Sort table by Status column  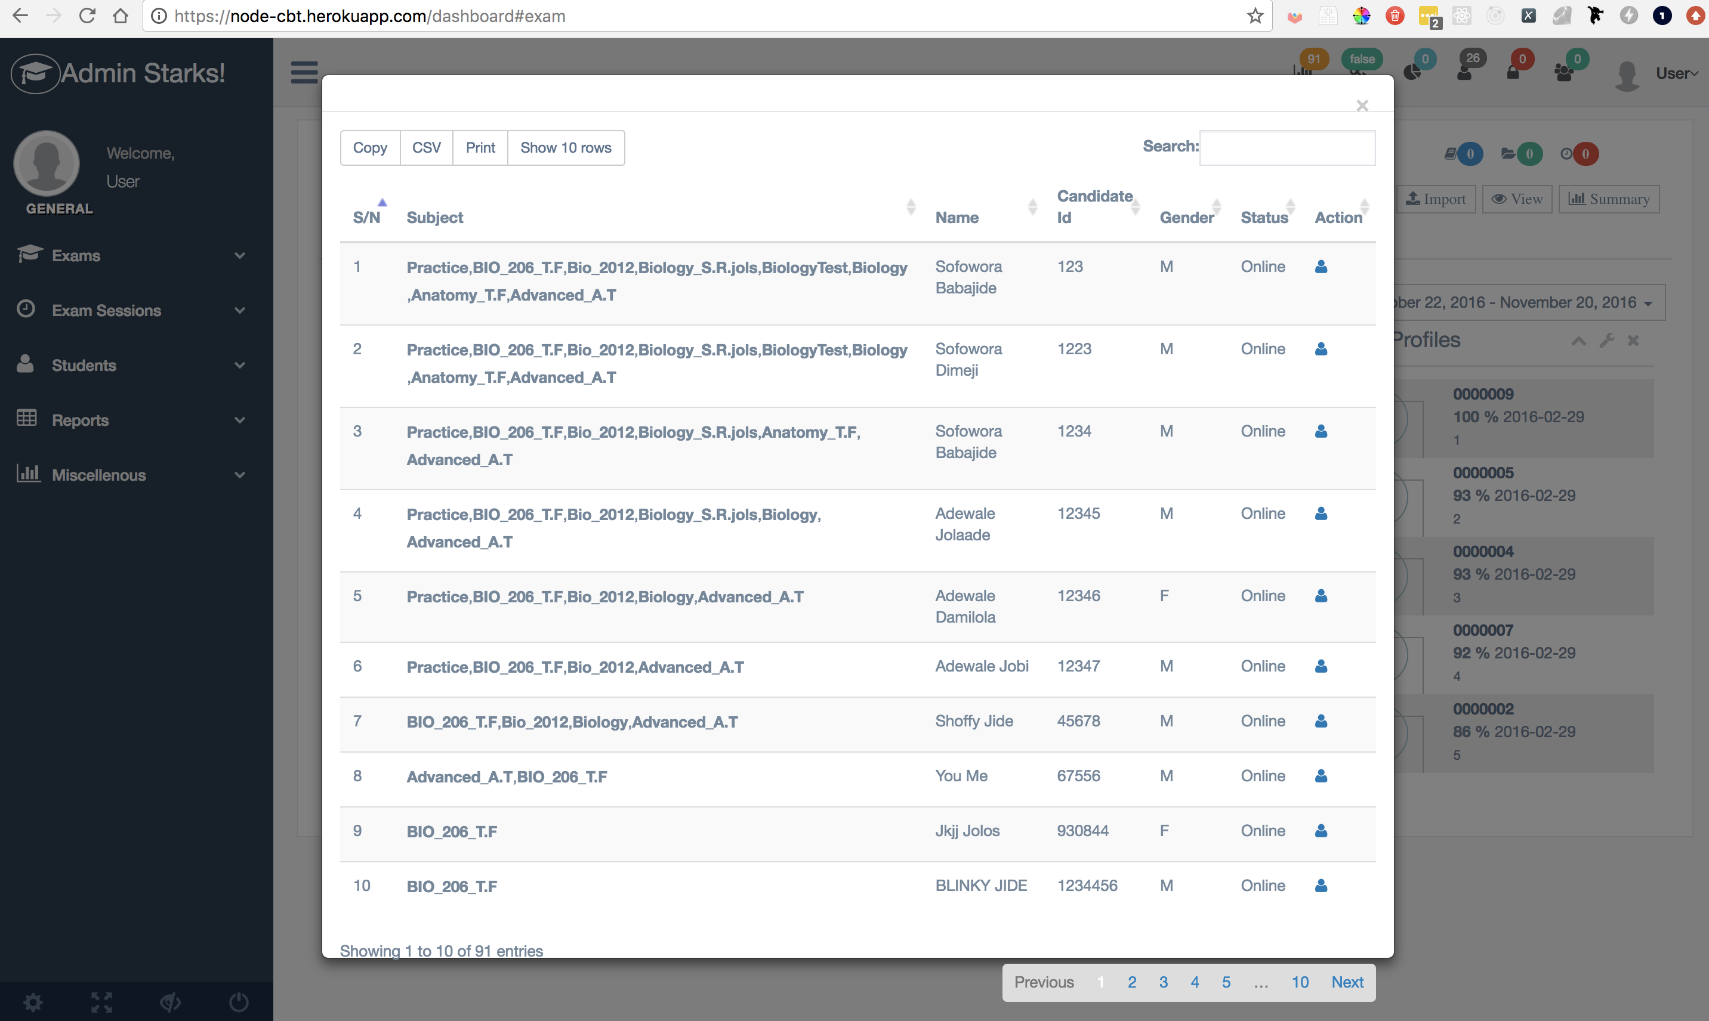click(x=1264, y=218)
